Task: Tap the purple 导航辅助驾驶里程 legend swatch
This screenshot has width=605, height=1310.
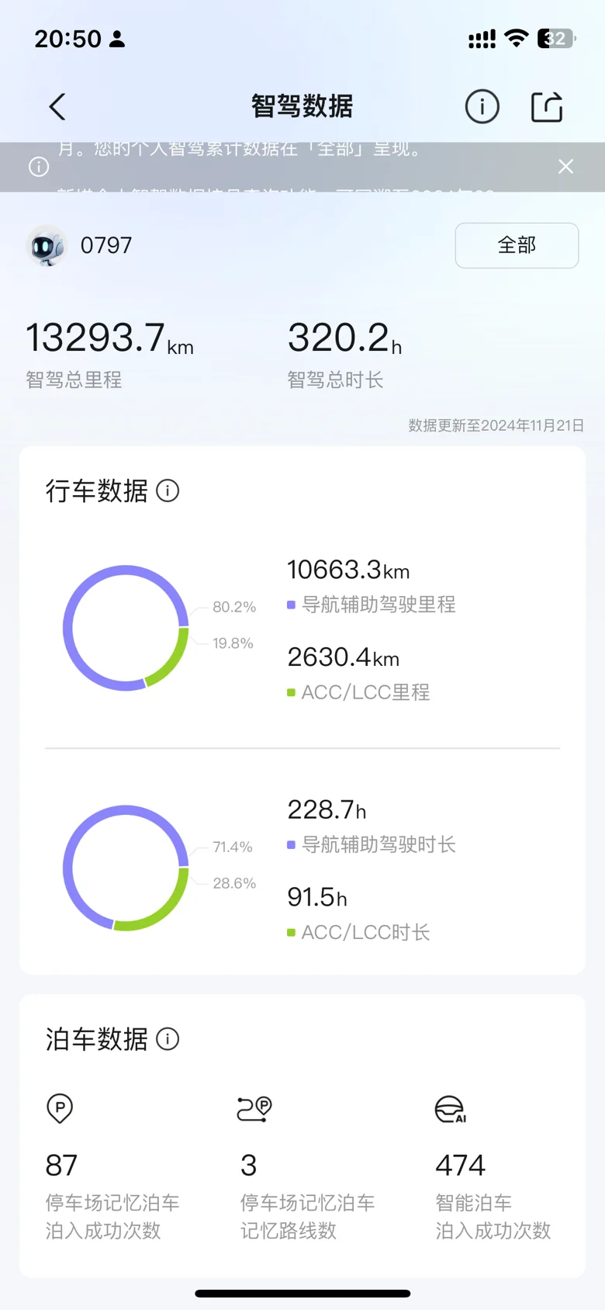Action: pyautogui.click(x=291, y=605)
